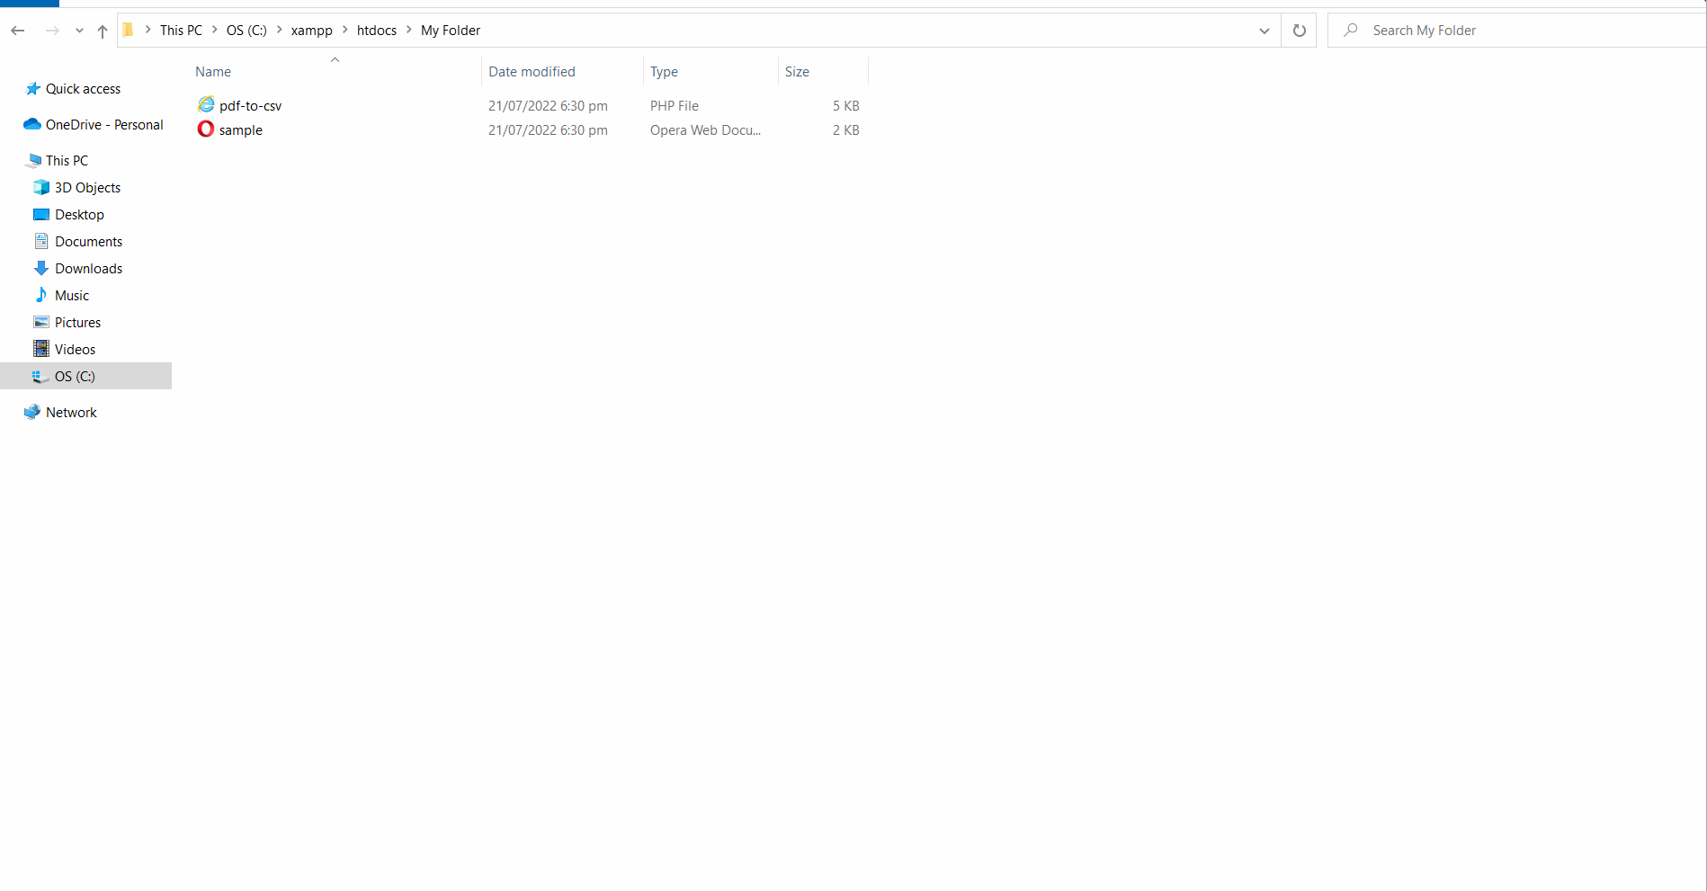Click 5 KB size cell
The height and width of the screenshot is (891, 1707).
(845, 106)
